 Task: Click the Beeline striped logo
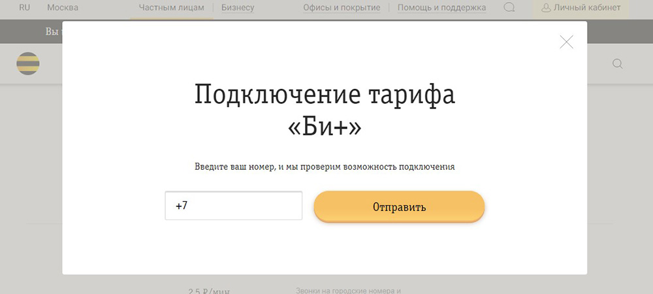coord(28,63)
